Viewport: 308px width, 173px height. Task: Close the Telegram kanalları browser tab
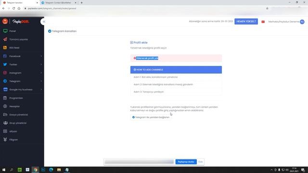tap(37, 3)
